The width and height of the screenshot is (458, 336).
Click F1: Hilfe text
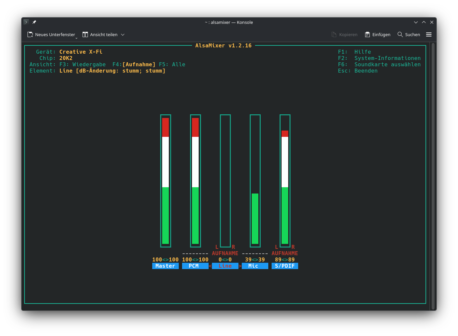click(x=355, y=52)
